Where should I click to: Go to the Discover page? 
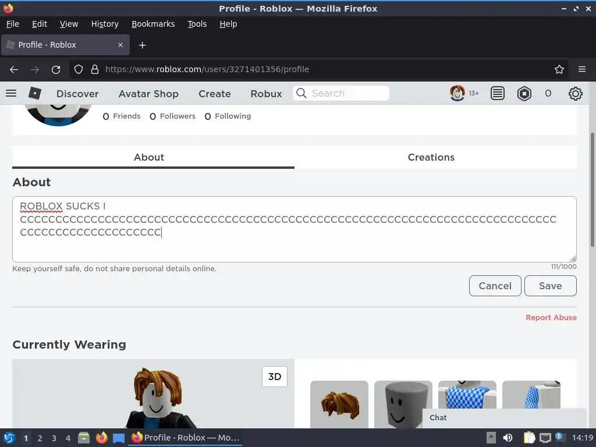tap(77, 94)
